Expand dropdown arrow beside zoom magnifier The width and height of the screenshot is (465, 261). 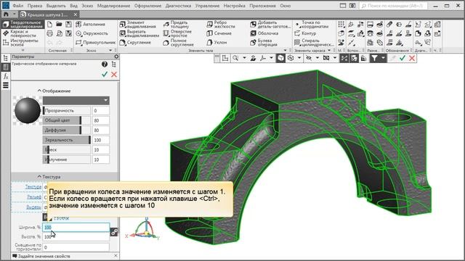point(244,58)
